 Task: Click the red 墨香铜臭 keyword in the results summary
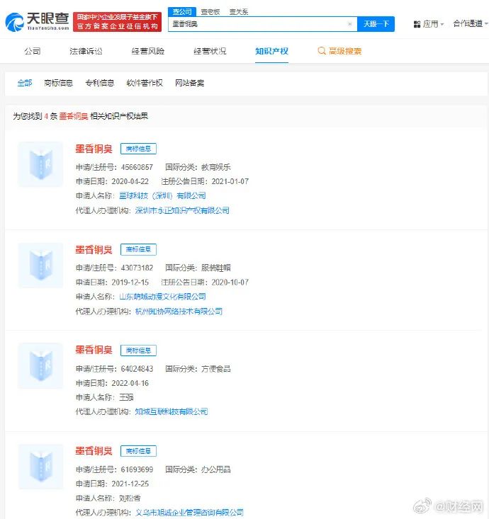[74, 116]
